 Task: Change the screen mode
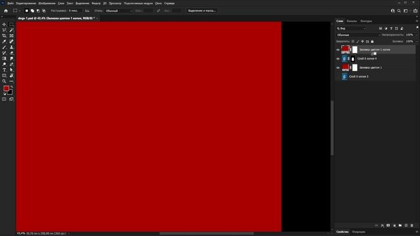[11, 99]
